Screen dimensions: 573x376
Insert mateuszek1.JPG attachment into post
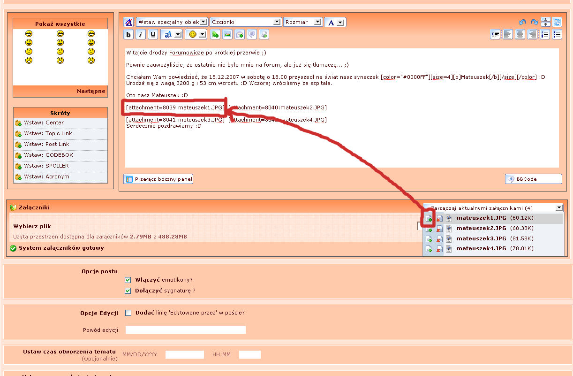coord(429,218)
